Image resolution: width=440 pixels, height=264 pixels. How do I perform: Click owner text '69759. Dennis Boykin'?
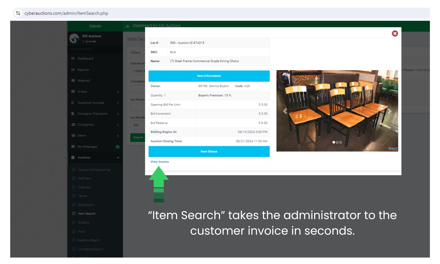pyautogui.click(x=214, y=86)
